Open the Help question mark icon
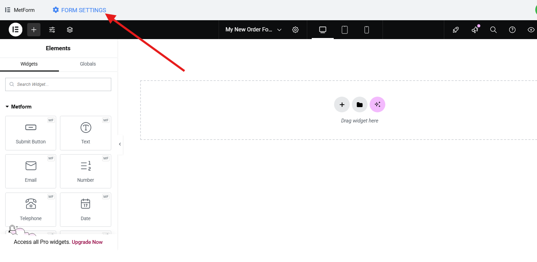The image size is (537, 262). tap(512, 30)
